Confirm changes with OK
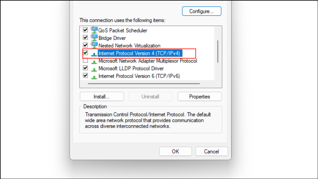 click(x=175, y=151)
